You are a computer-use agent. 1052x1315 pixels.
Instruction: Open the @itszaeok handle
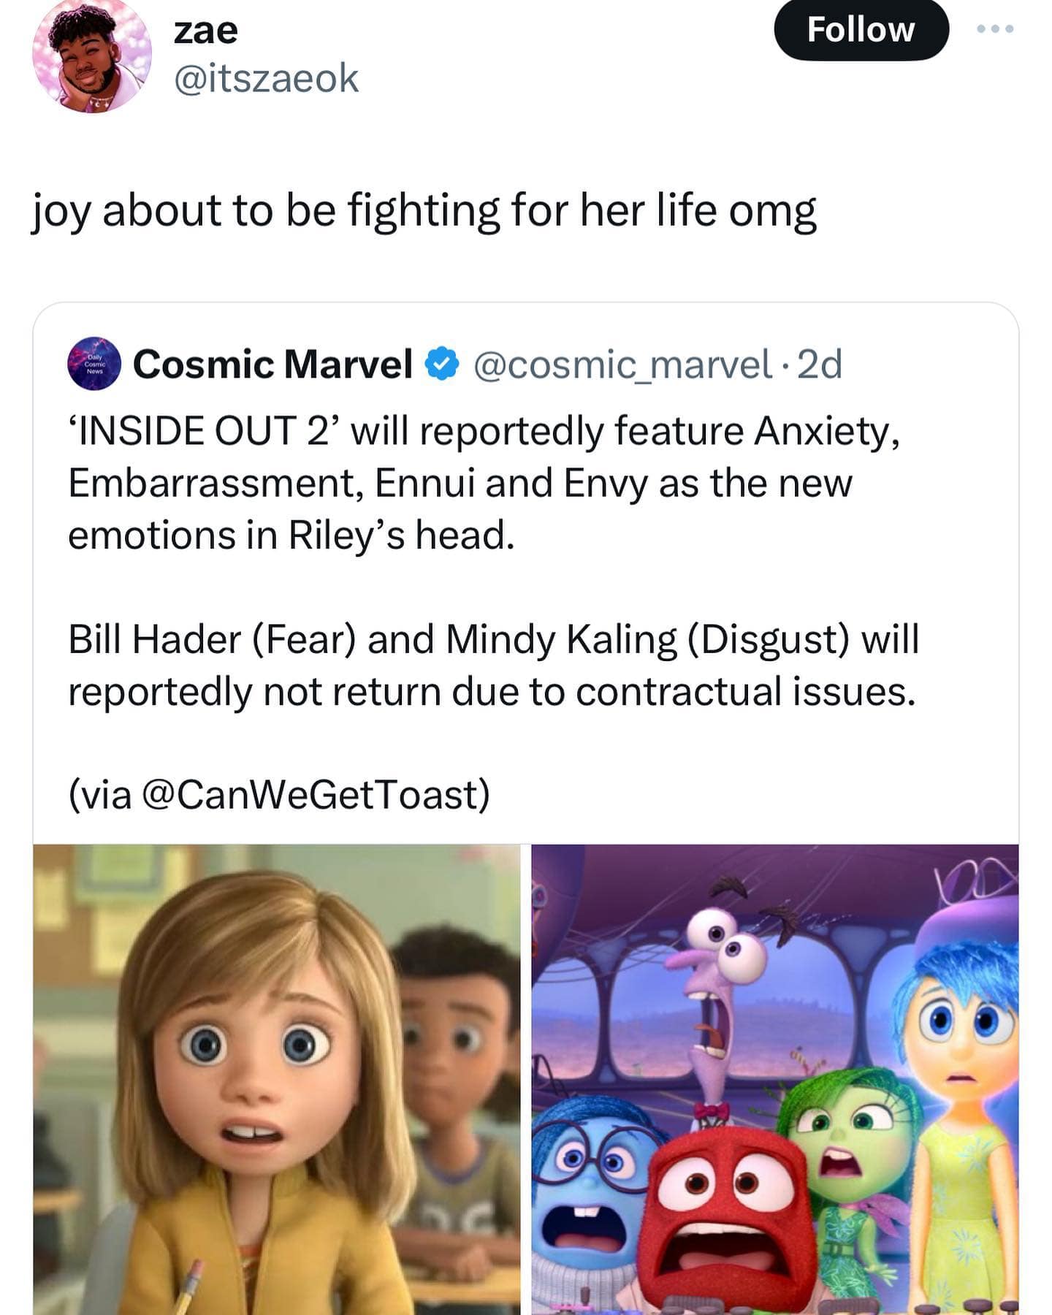[266, 78]
